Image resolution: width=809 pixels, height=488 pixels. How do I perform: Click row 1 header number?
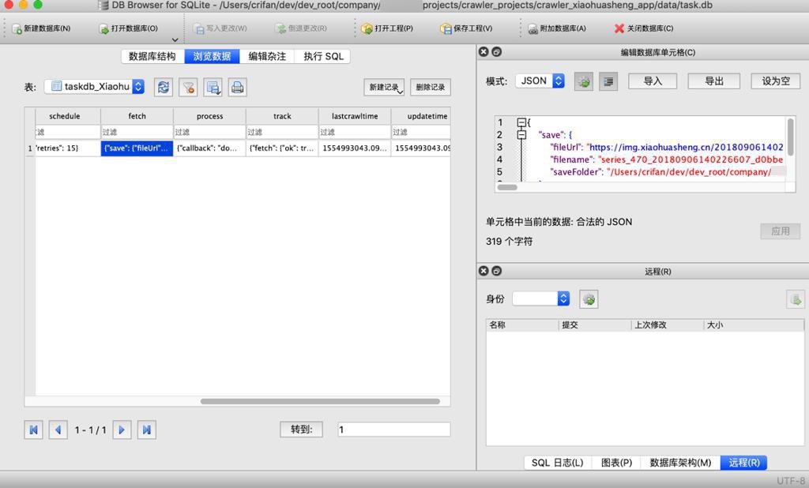(x=29, y=148)
